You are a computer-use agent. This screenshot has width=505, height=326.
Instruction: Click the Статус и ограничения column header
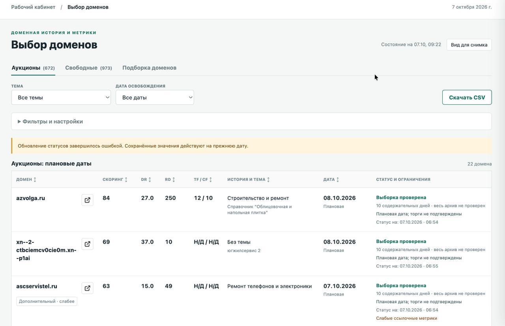[x=403, y=180]
